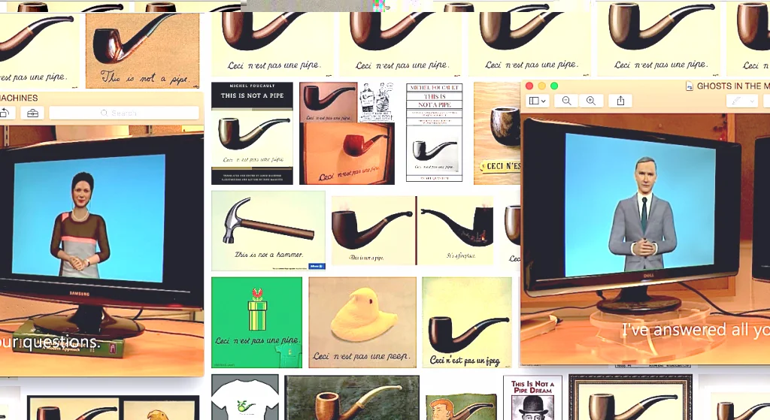
Task: Show Markup toolbox in left Preview window
Action: (32, 113)
